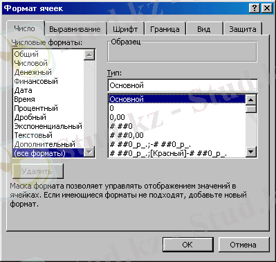Click the question mark help button
Image resolution: width=276 pixels, height=262 pixels.
pyautogui.click(x=255, y=8)
